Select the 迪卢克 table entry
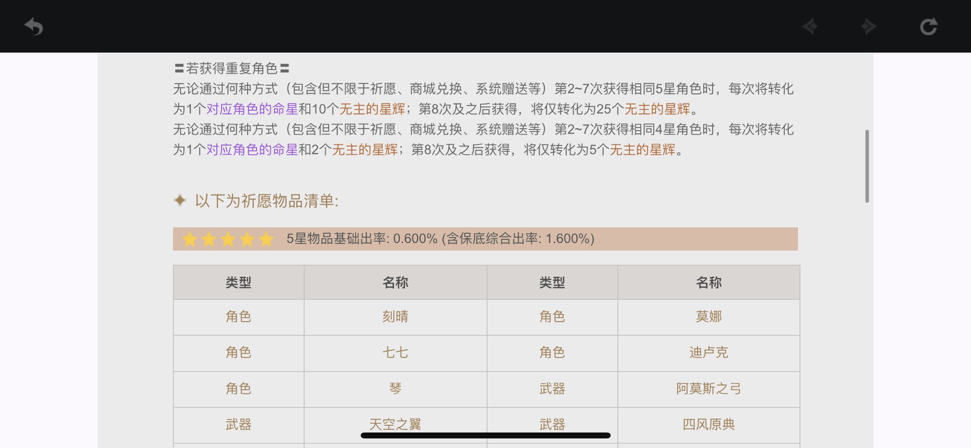 [709, 353]
